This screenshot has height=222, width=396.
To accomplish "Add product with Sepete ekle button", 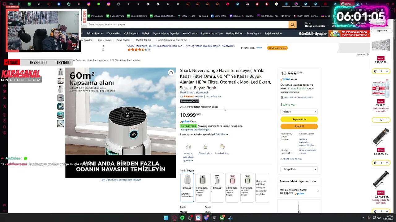I will point(299,119).
